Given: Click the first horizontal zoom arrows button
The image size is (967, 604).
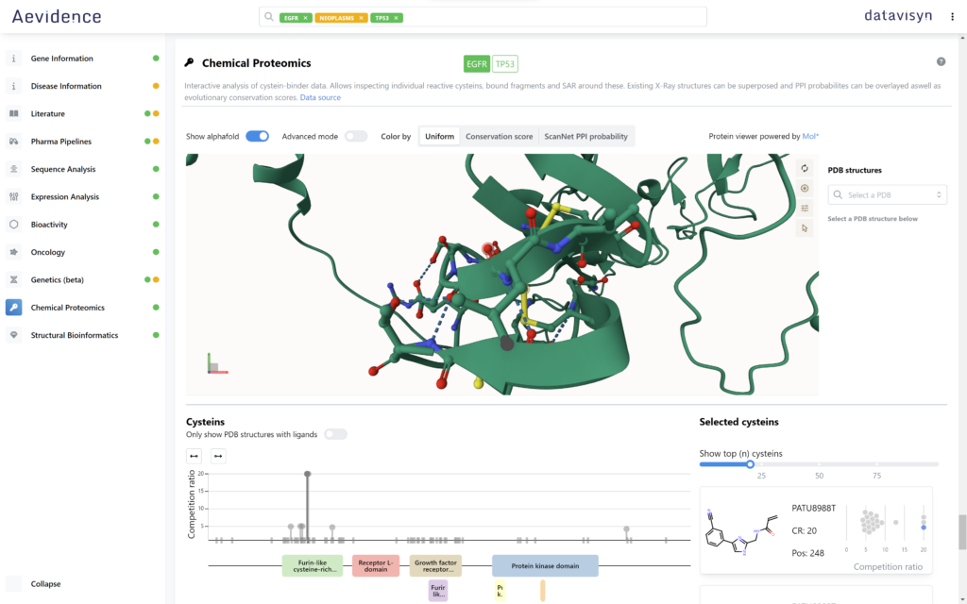Looking at the screenshot, I should click(x=195, y=456).
